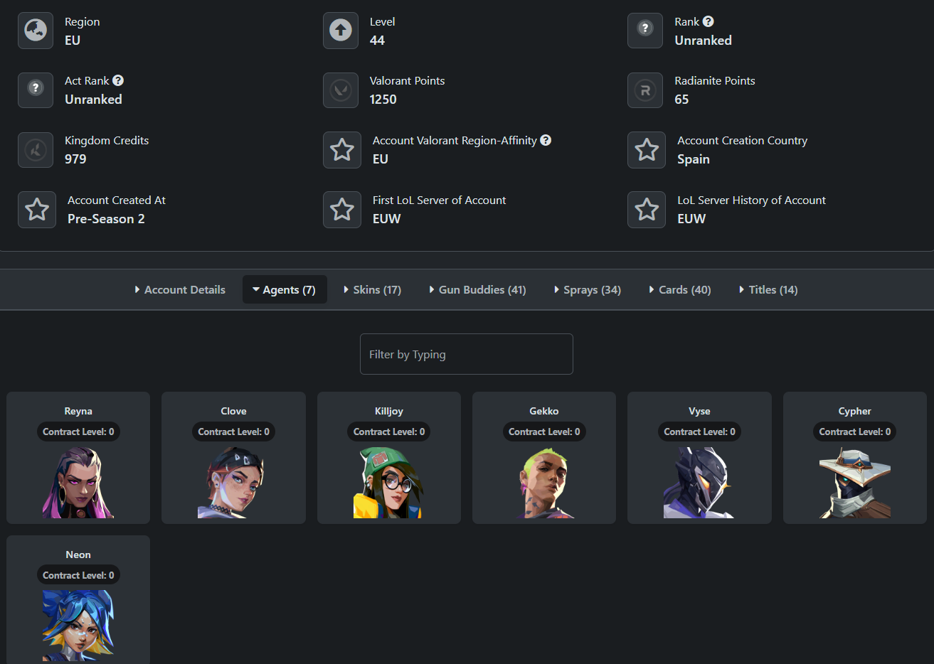
Task: Click the "Pre-Season 2" creation value
Action: (x=106, y=219)
